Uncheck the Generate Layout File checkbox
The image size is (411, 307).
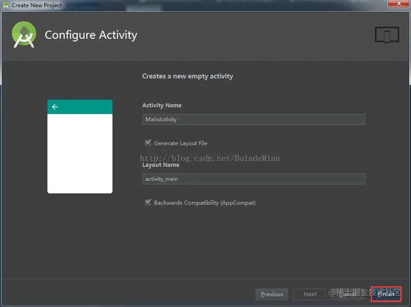click(148, 142)
